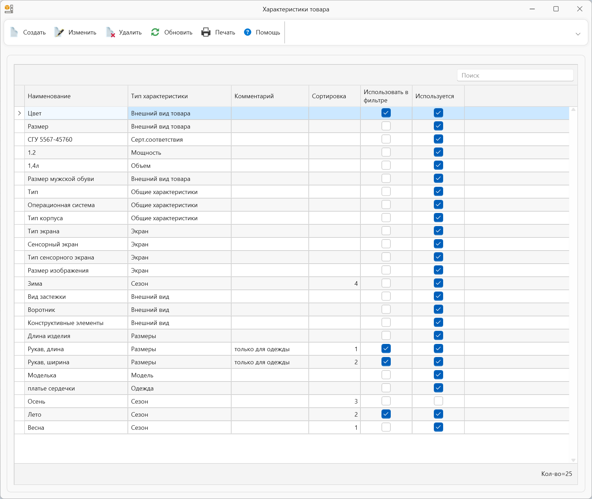Screen dimensions: 592x499
Task: Click the Удалить icon with red cross
Action: point(110,32)
